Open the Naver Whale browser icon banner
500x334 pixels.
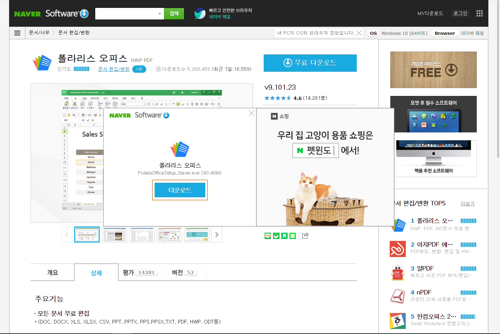pos(200,14)
